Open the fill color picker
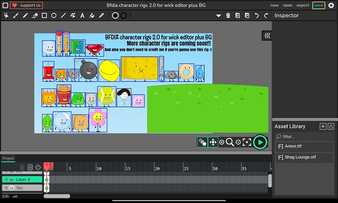Image resolution: width=338 pixels, height=203 pixels. (115, 16)
